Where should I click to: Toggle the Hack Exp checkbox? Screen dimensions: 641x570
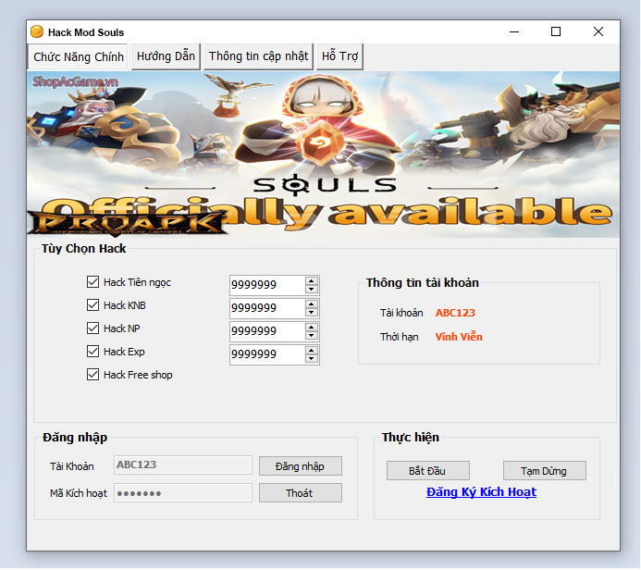(92, 352)
